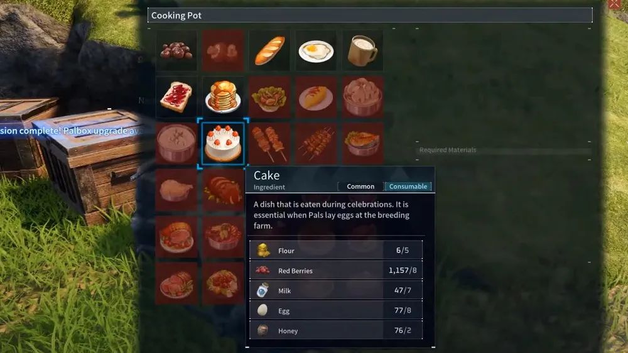Viewport: 628px width, 353px height.
Task: Select the jam-filled toast recipe
Action: [x=176, y=97]
